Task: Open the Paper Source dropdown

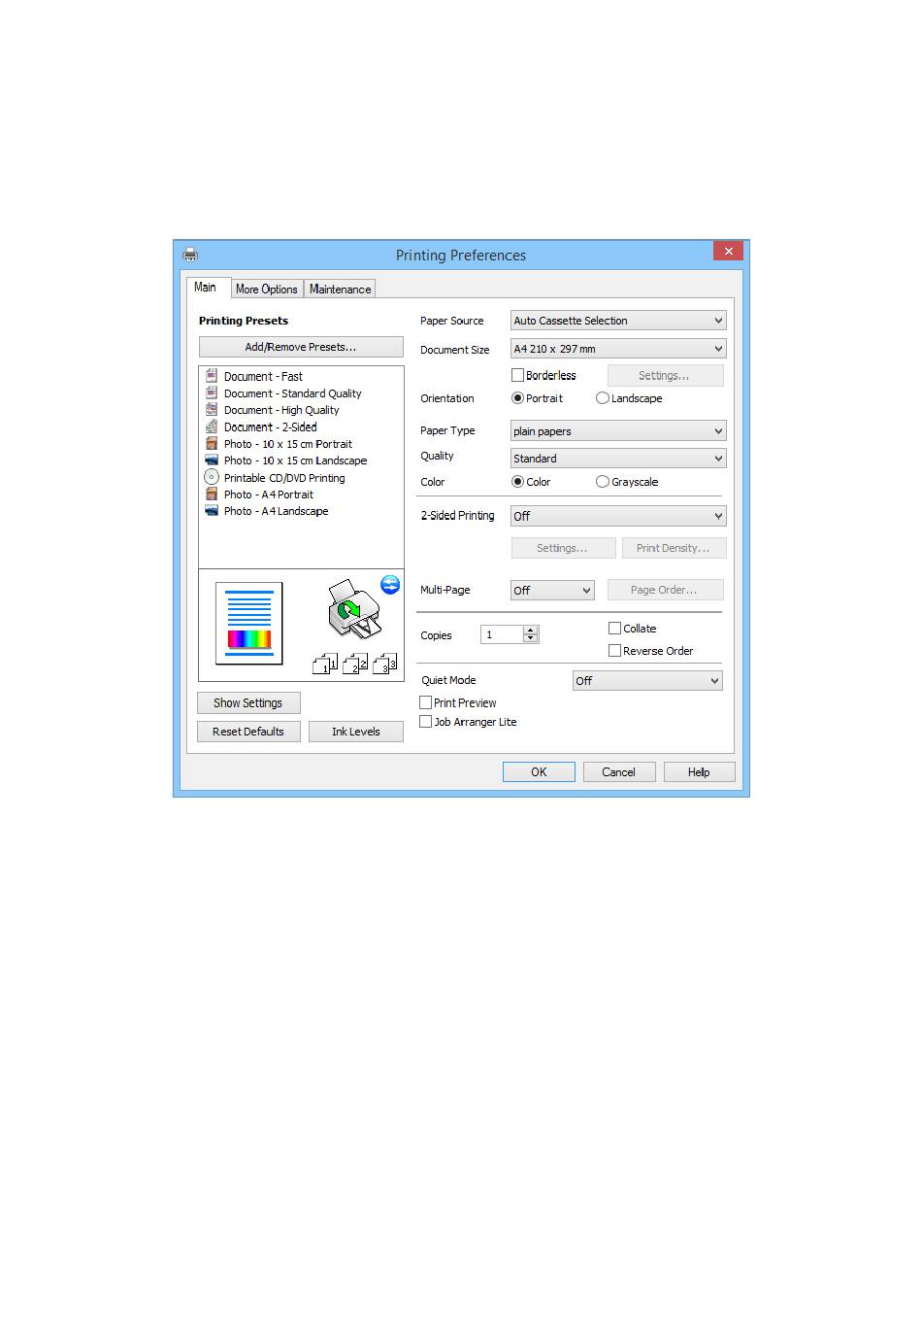Action: click(x=618, y=321)
